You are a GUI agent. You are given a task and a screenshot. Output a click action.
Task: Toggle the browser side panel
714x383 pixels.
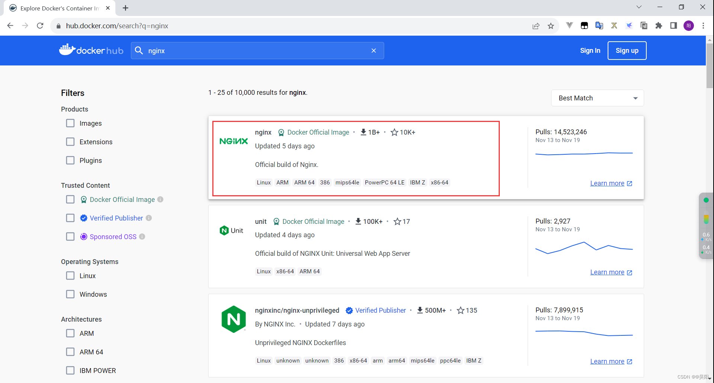pyautogui.click(x=673, y=26)
